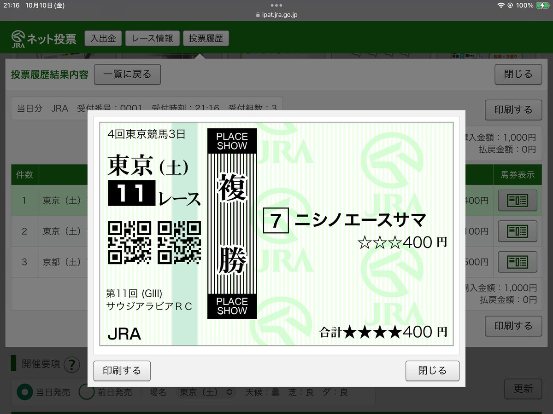Screen dimensions: 553x414
Task: Click the サウジアラビアRC race name
Action: pos(149,306)
